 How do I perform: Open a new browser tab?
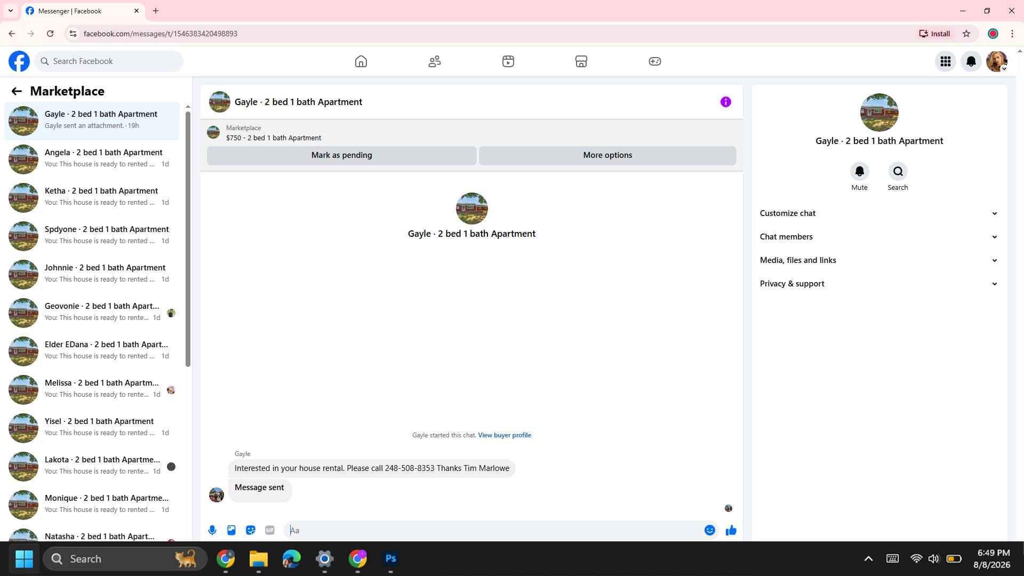coord(156,11)
